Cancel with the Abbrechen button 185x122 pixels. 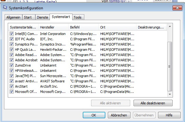pos(119,115)
